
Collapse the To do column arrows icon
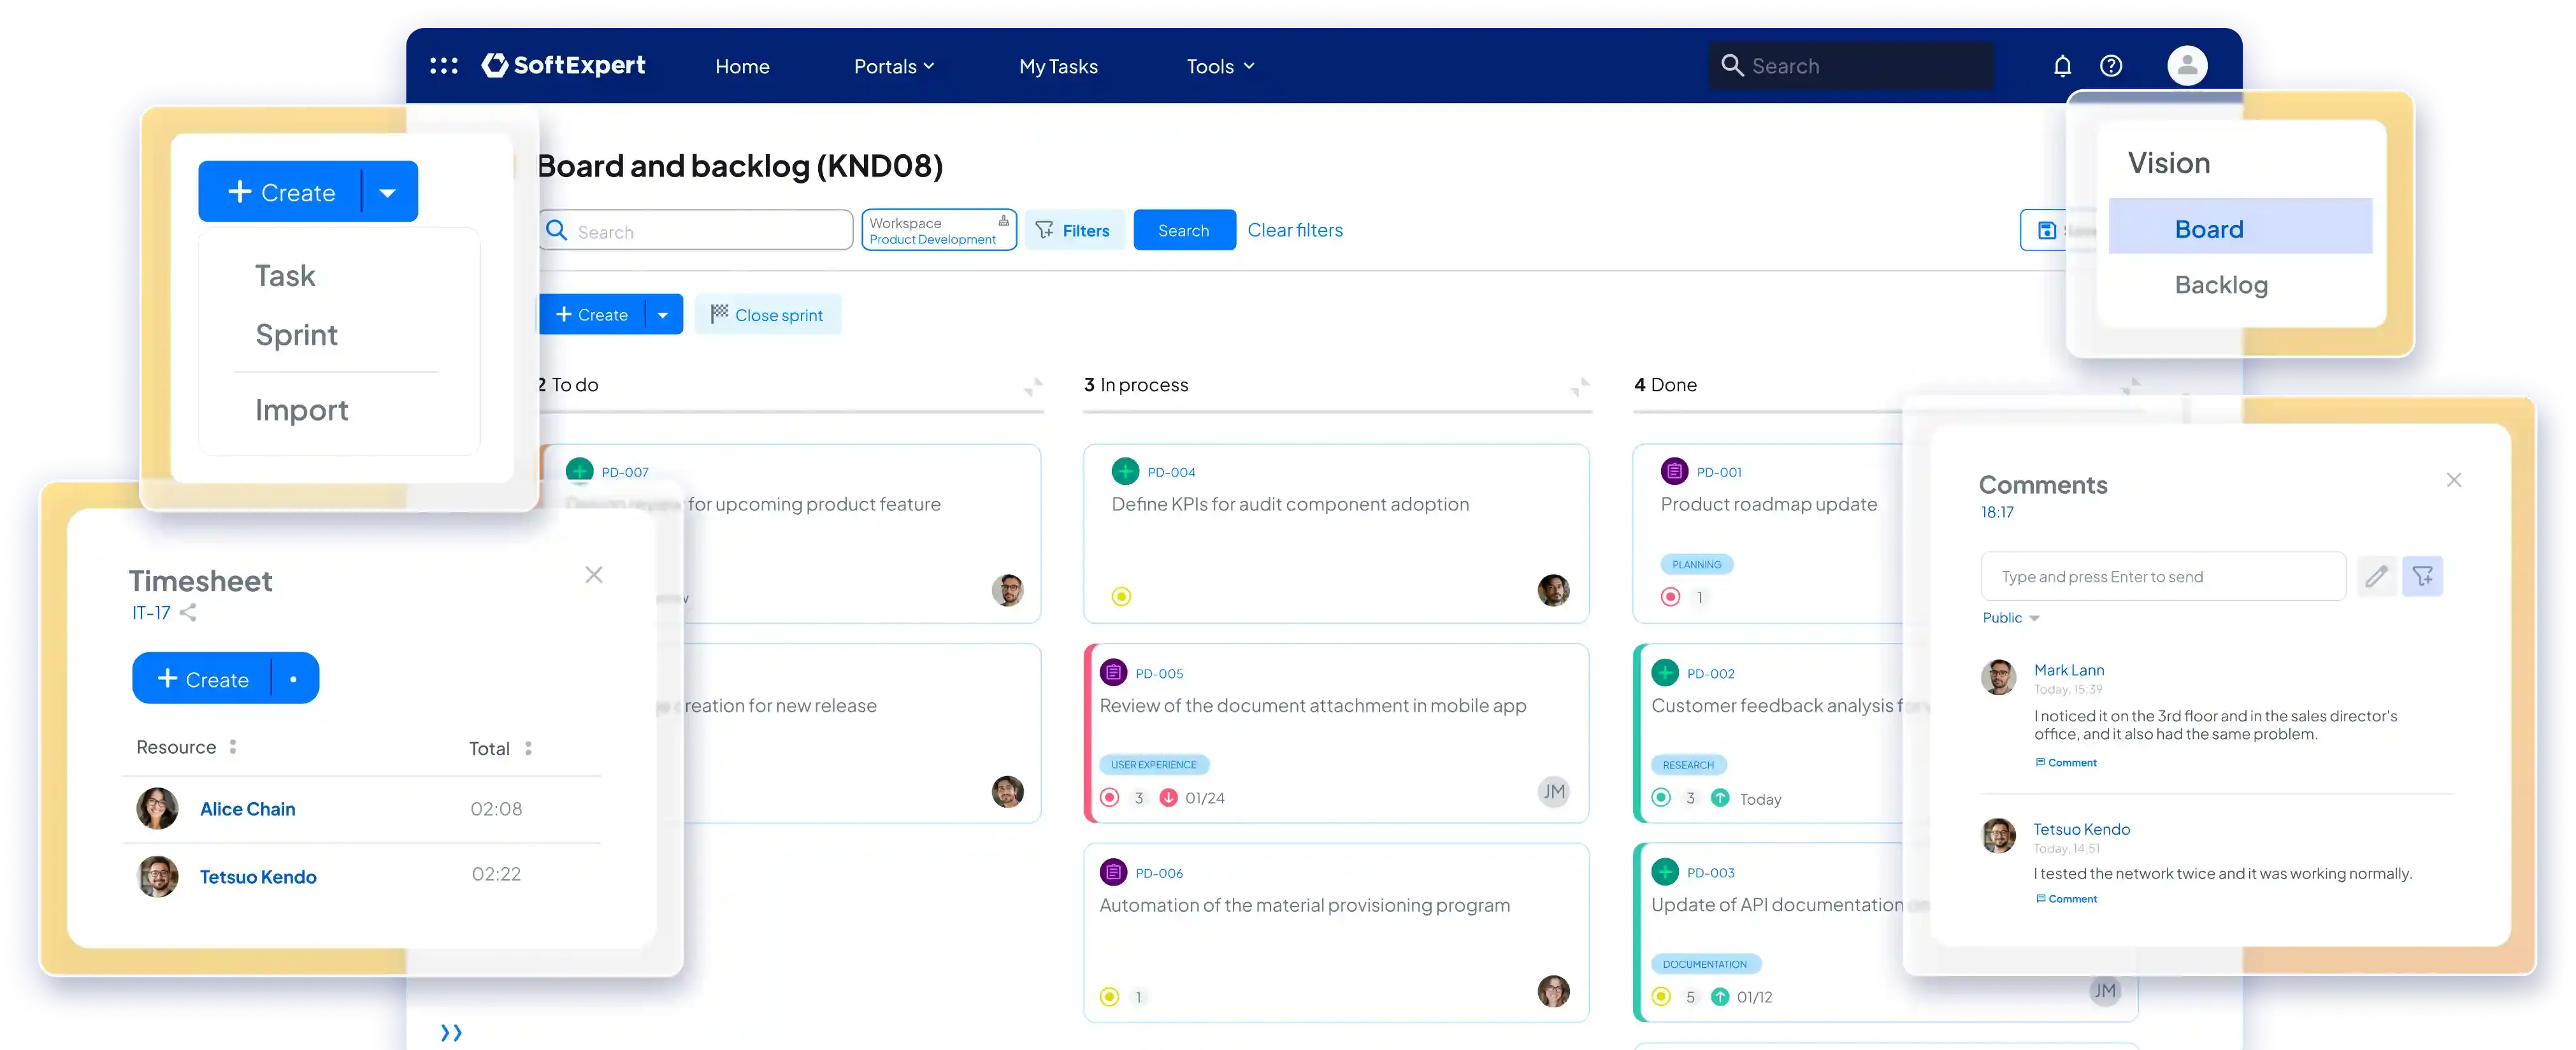coord(1033,386)
